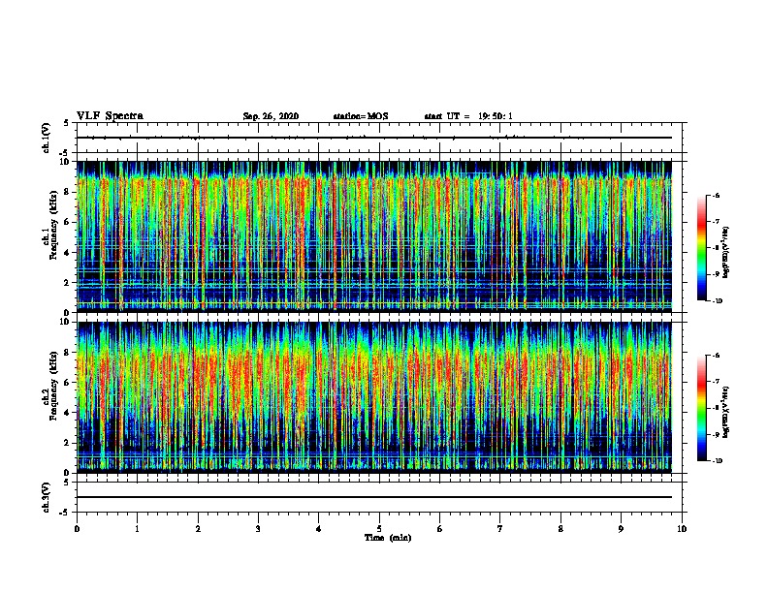Click time axis tick label '0'
Image resolution: width=768 pixels, height=593 pixels.
77,529
